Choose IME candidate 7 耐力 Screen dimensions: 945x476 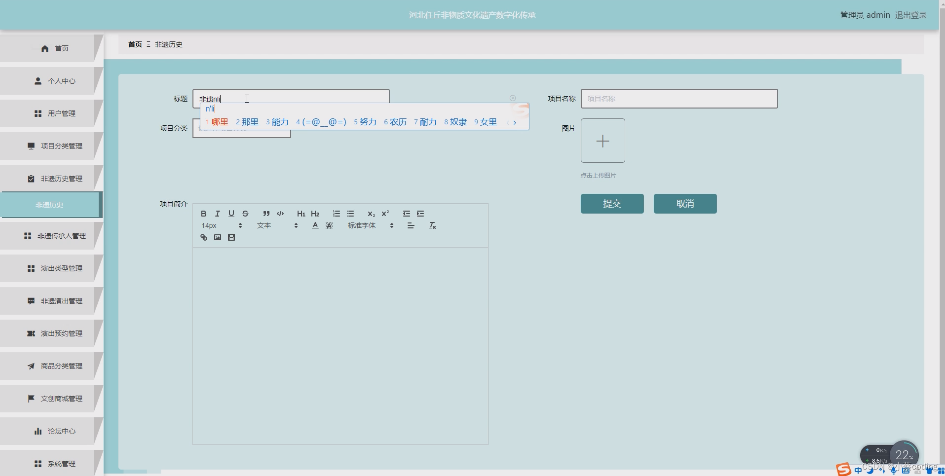(425, 122)
